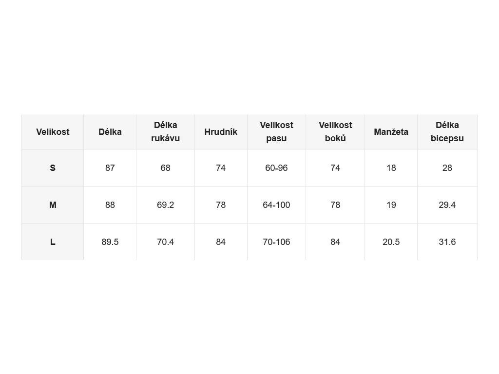Viewport: 499px width, 374px height.
Task: Select the Manžeta column header
Action: [x=391, y=131]
